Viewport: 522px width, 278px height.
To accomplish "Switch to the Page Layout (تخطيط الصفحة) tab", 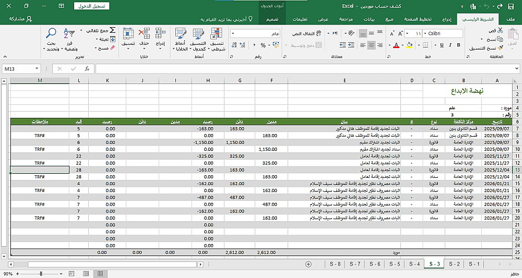I will 418,19.
